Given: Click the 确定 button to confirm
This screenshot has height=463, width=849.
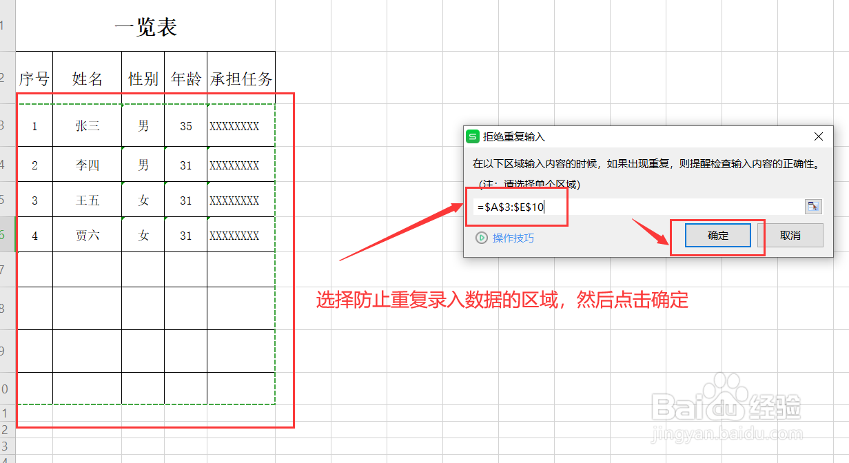Looking at the screenshot, I should pos(717,235).
